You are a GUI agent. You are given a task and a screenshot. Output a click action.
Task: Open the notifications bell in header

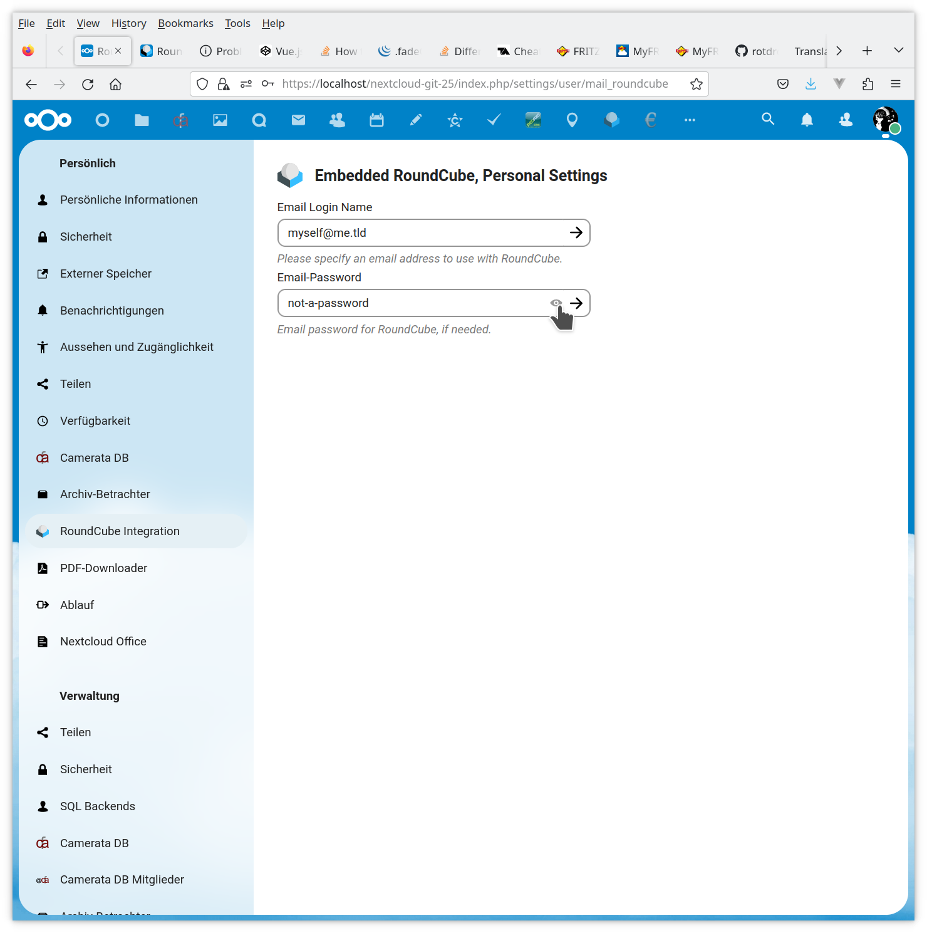(x=807, y=119)
